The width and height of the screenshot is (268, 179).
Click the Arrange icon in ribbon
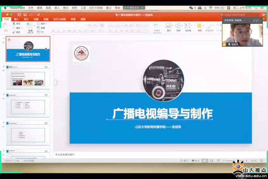pos(199,26)
